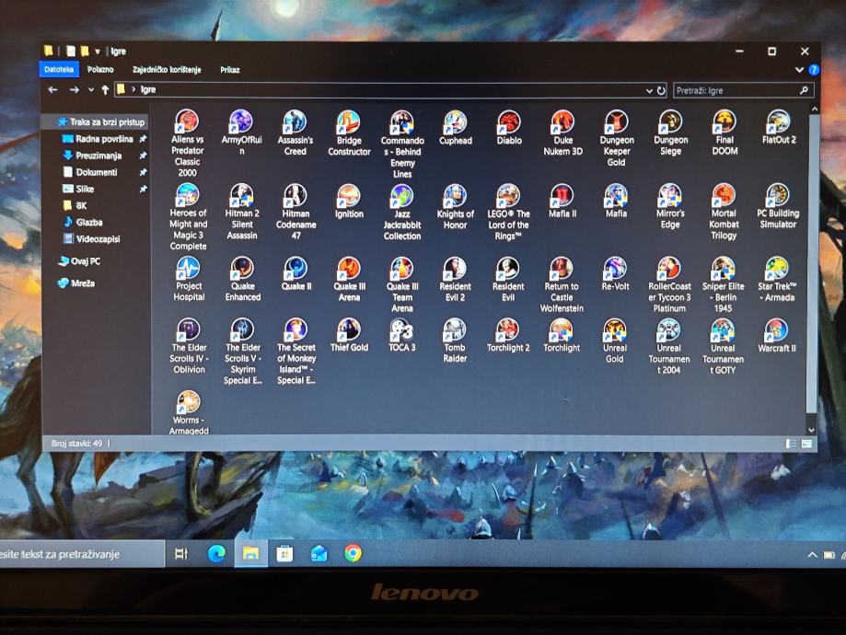
Task: Select LEGO The Lord of the Rings icon
Action: point(508,212)
